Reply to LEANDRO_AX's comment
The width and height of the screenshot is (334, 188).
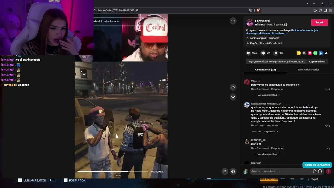click(x=277, y=148)
